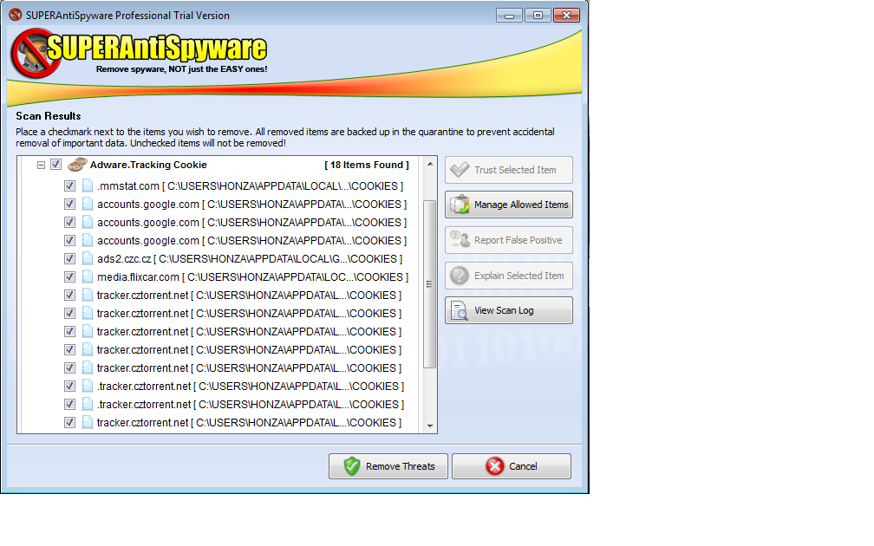
Task: Click the file icon beside media.flixcar.com
Action: [x=88, y=277]
